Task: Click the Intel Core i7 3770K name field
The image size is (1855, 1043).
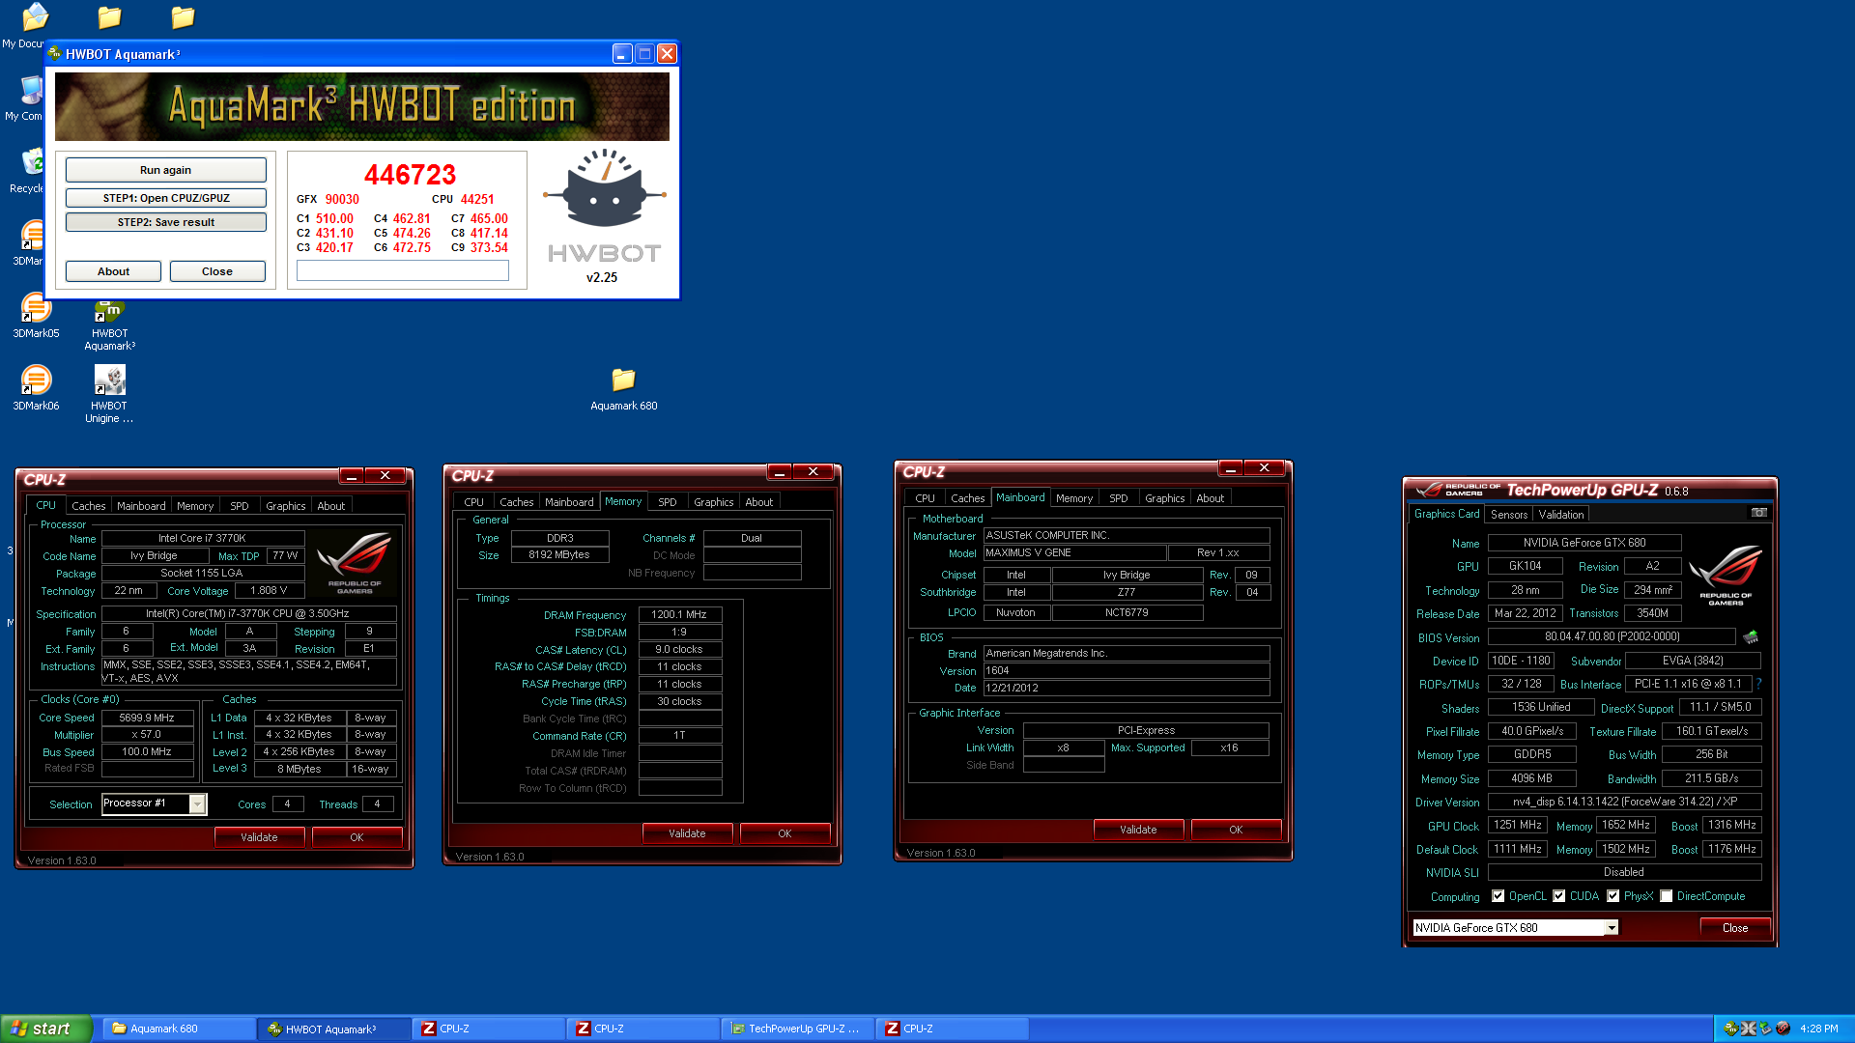Action: point(202,538)
